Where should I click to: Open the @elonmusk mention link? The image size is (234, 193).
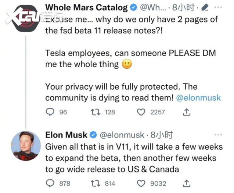[x=198, y=98]
